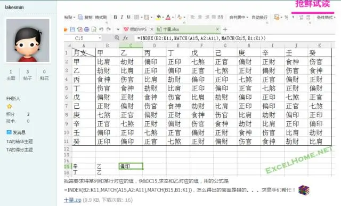Image resolution: width=341 pixels, height=206 pixels.
Task: Toggle underline formatting in the toolbar
Action: 128,17
